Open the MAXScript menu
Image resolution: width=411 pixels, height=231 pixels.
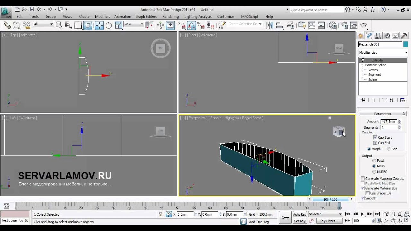point(249,17)
